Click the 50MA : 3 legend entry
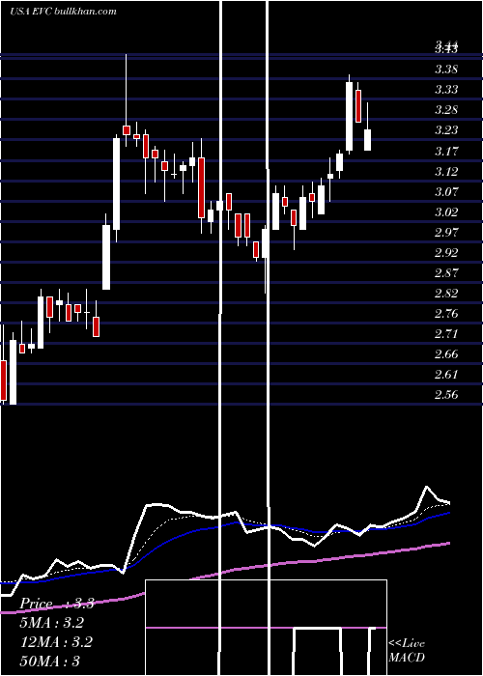This screenshot has height=676, width=483. point(50,661)
